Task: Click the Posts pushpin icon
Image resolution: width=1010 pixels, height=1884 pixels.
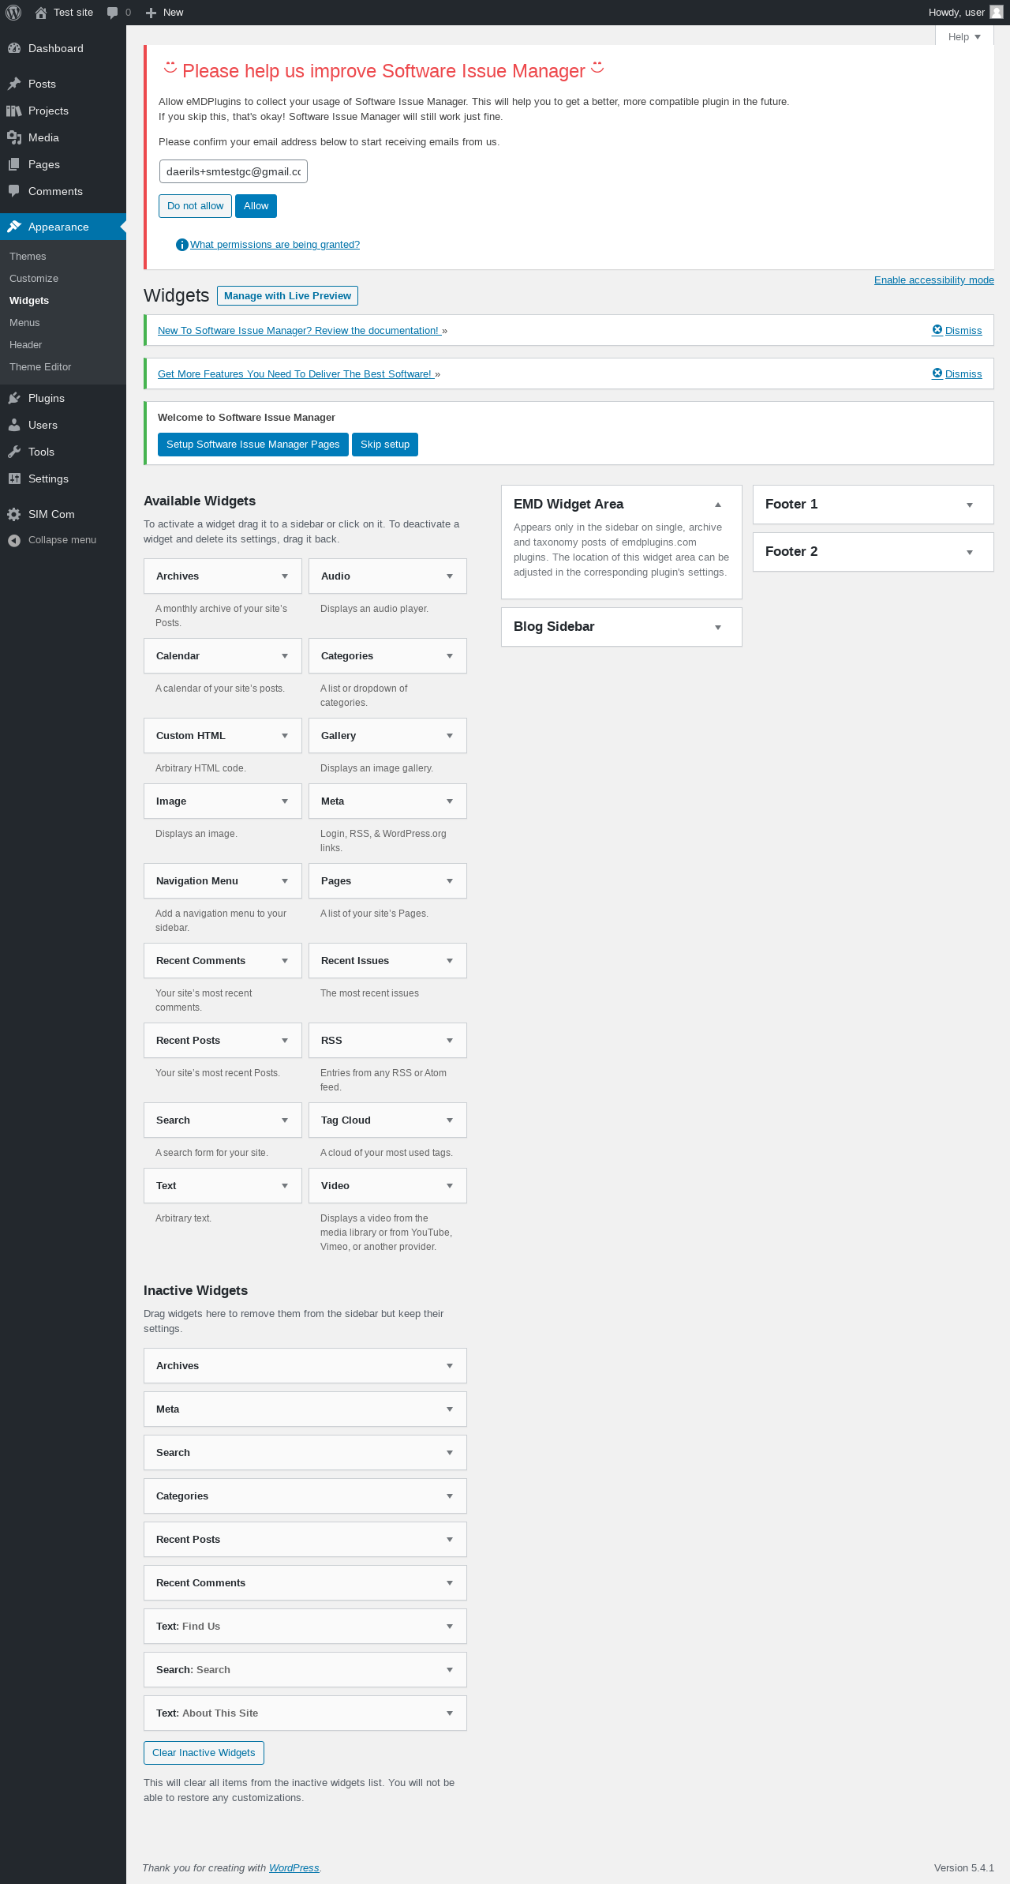Action: (14, 84)
